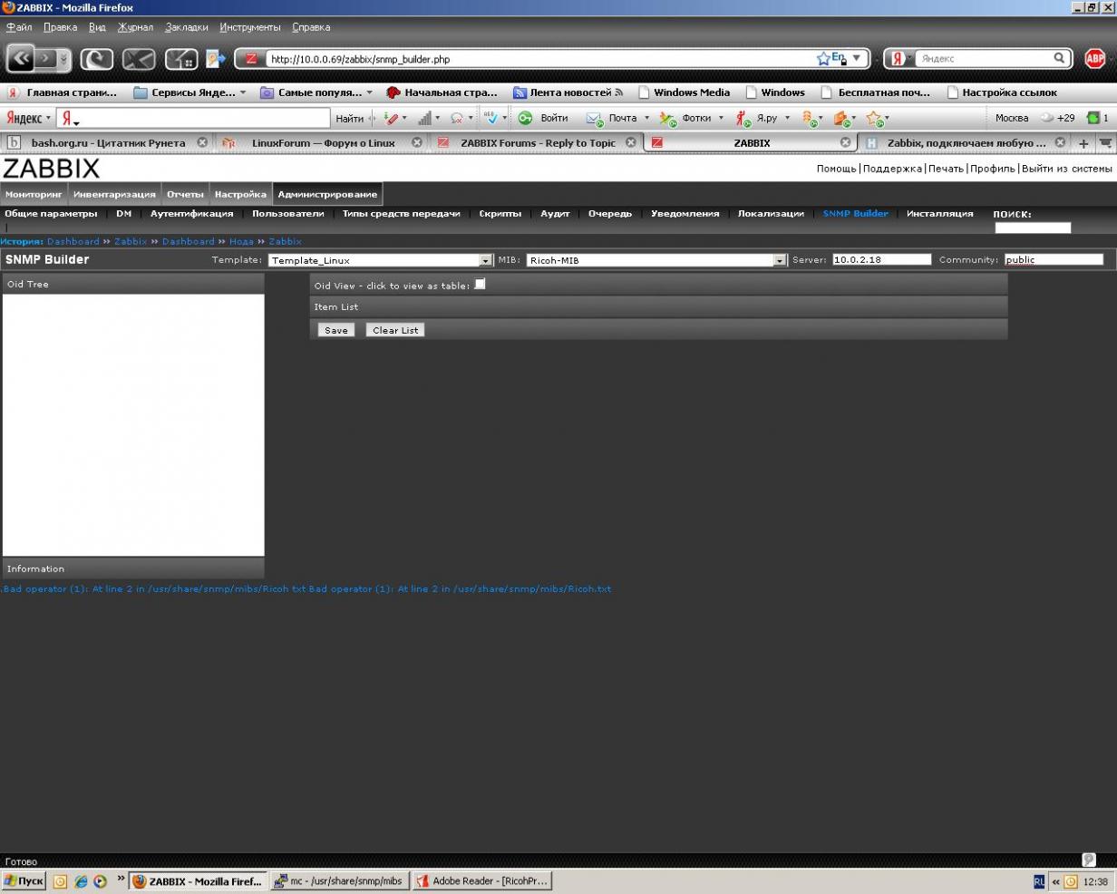Click the Adblock Plus ABP icon
Image resolution: width=1117 pixels, height=894 pixels.
tap(1094, 59)
